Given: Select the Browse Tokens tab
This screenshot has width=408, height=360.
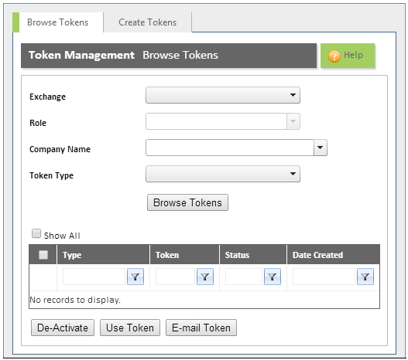Looking at the screenshot, I should point(58,22).
